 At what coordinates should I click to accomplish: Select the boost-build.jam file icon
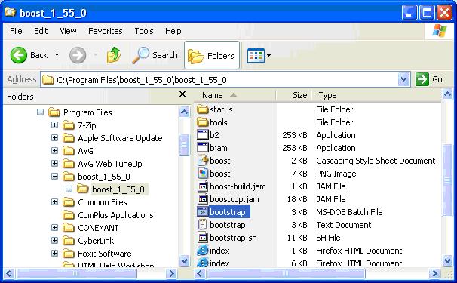tap(203, 186)
